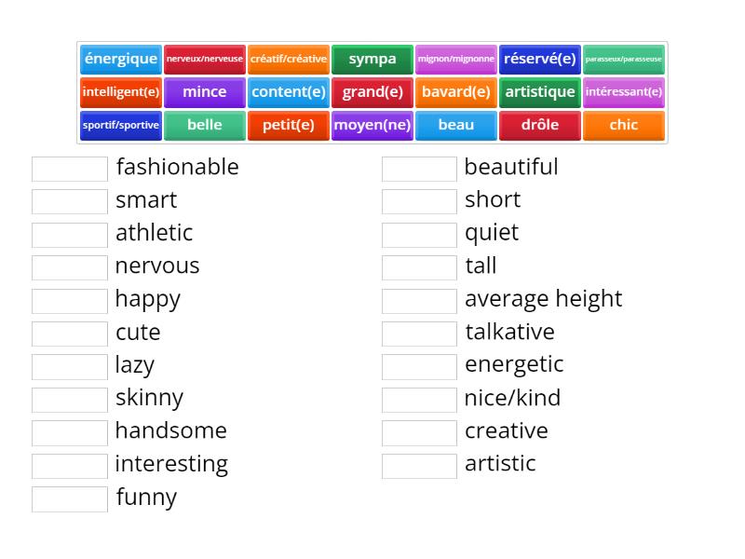Choose the 'mignon/mignonne' tile
The height and width of the screenshot is (559, 745).
tap(456, 60)
